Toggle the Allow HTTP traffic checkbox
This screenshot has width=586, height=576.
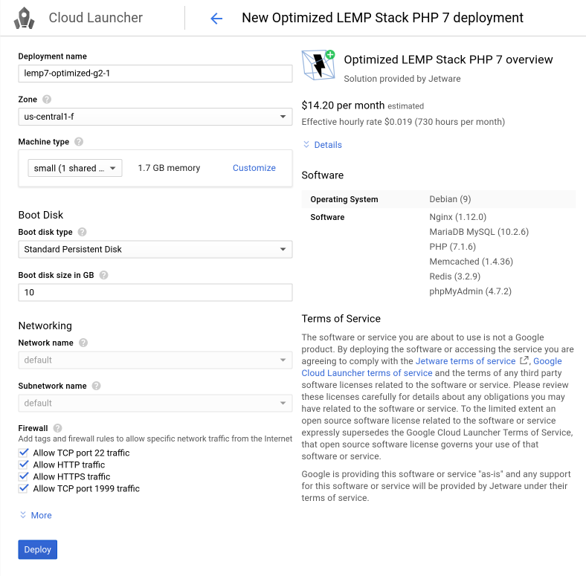(x=24, y=465)
